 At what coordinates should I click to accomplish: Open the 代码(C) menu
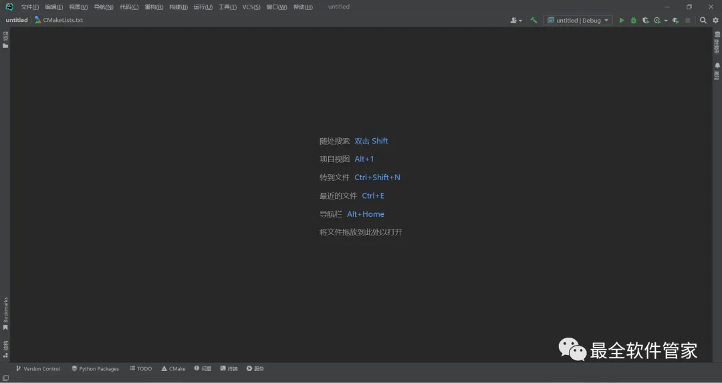click(129, 7)
